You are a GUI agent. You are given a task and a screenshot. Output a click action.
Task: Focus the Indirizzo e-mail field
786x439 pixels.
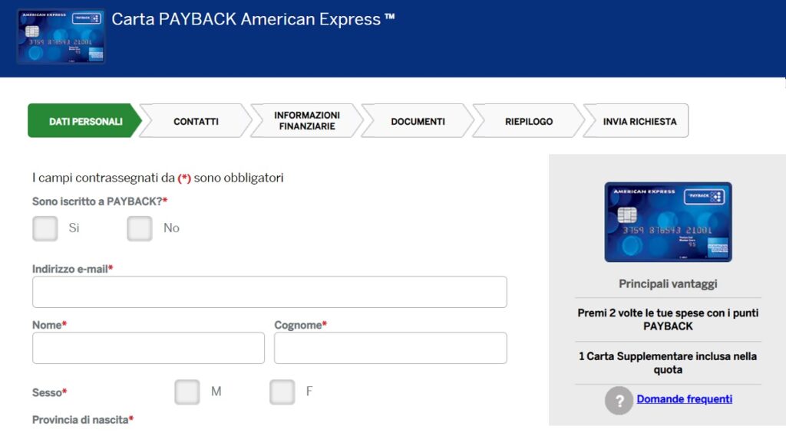(269, 292)
